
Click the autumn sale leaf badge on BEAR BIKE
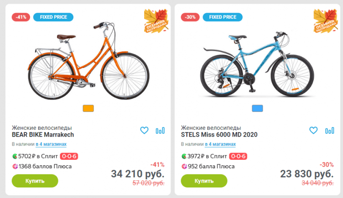click(156, 21)
